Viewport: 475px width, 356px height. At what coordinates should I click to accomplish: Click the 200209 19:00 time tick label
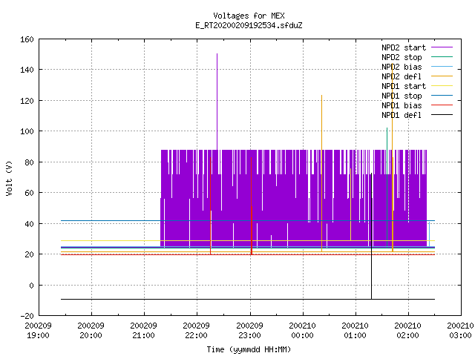38,331
